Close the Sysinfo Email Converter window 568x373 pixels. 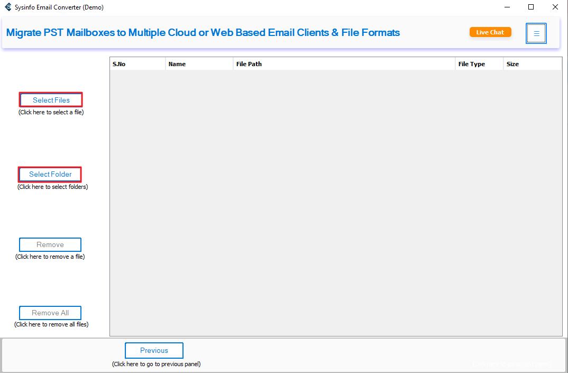[555, 7]
